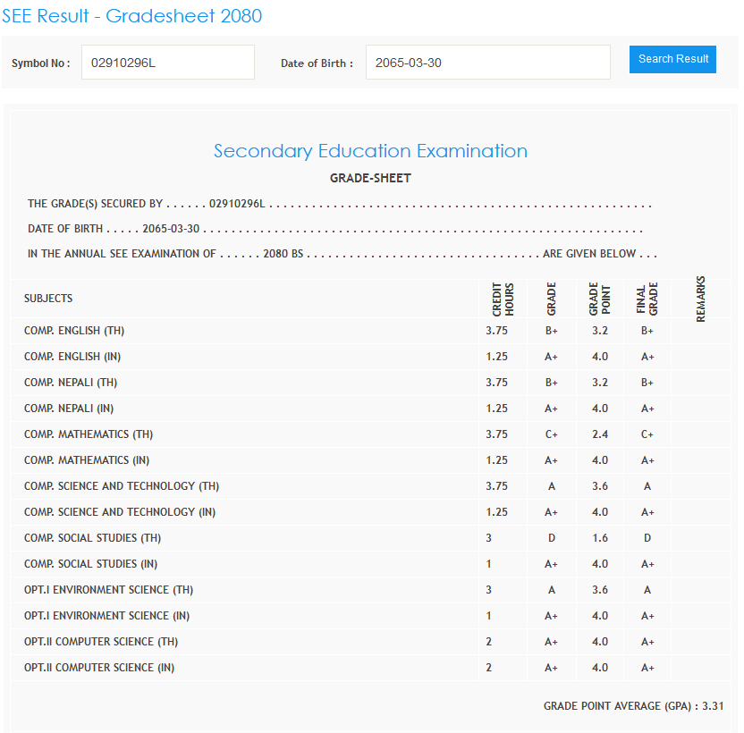Select the OPT.II COMPUTER SCIENCE (IN) subject
744x733 pixels.
pos(101,668)
